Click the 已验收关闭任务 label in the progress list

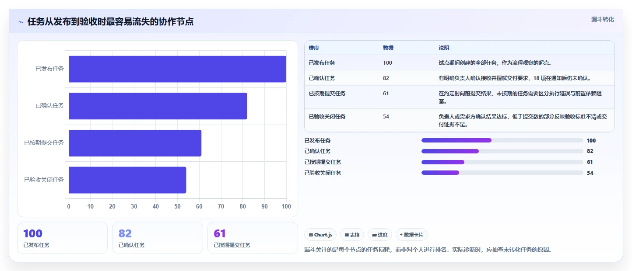point(323,173)
